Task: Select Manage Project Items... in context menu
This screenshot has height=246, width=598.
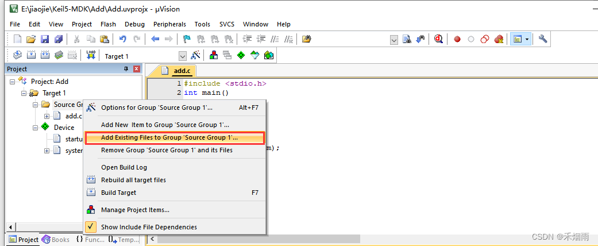Action: point(175,210)
